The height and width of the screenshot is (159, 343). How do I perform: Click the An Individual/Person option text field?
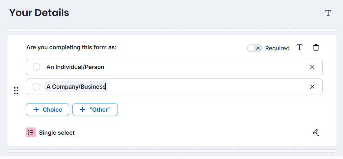pos(75,67)
